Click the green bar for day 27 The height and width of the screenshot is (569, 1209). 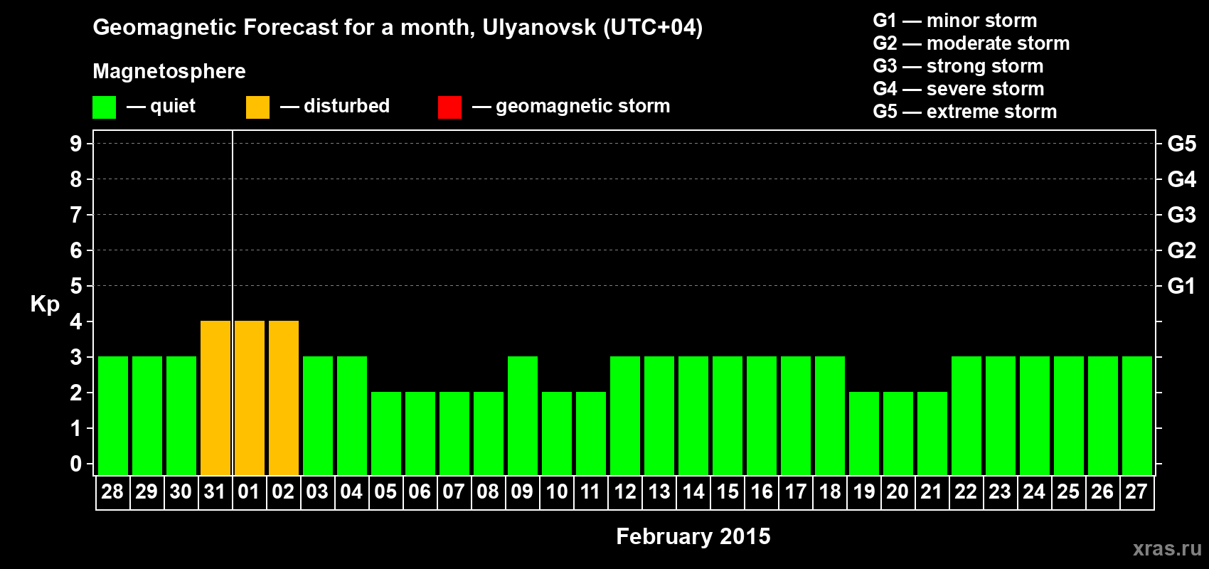1137,415
